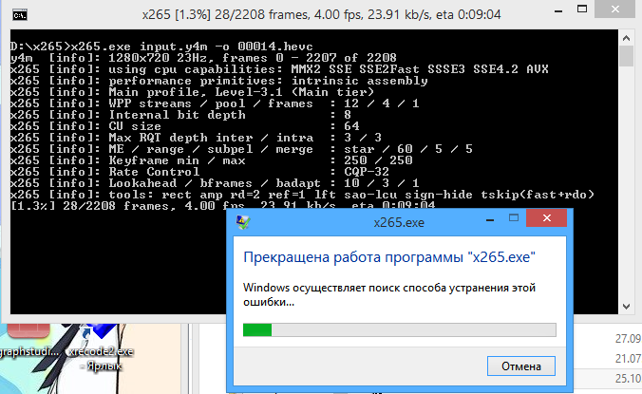Click the console line with "Internal bit depth"
This screenshot has width=642, height=394.
[x=180, y=115]
